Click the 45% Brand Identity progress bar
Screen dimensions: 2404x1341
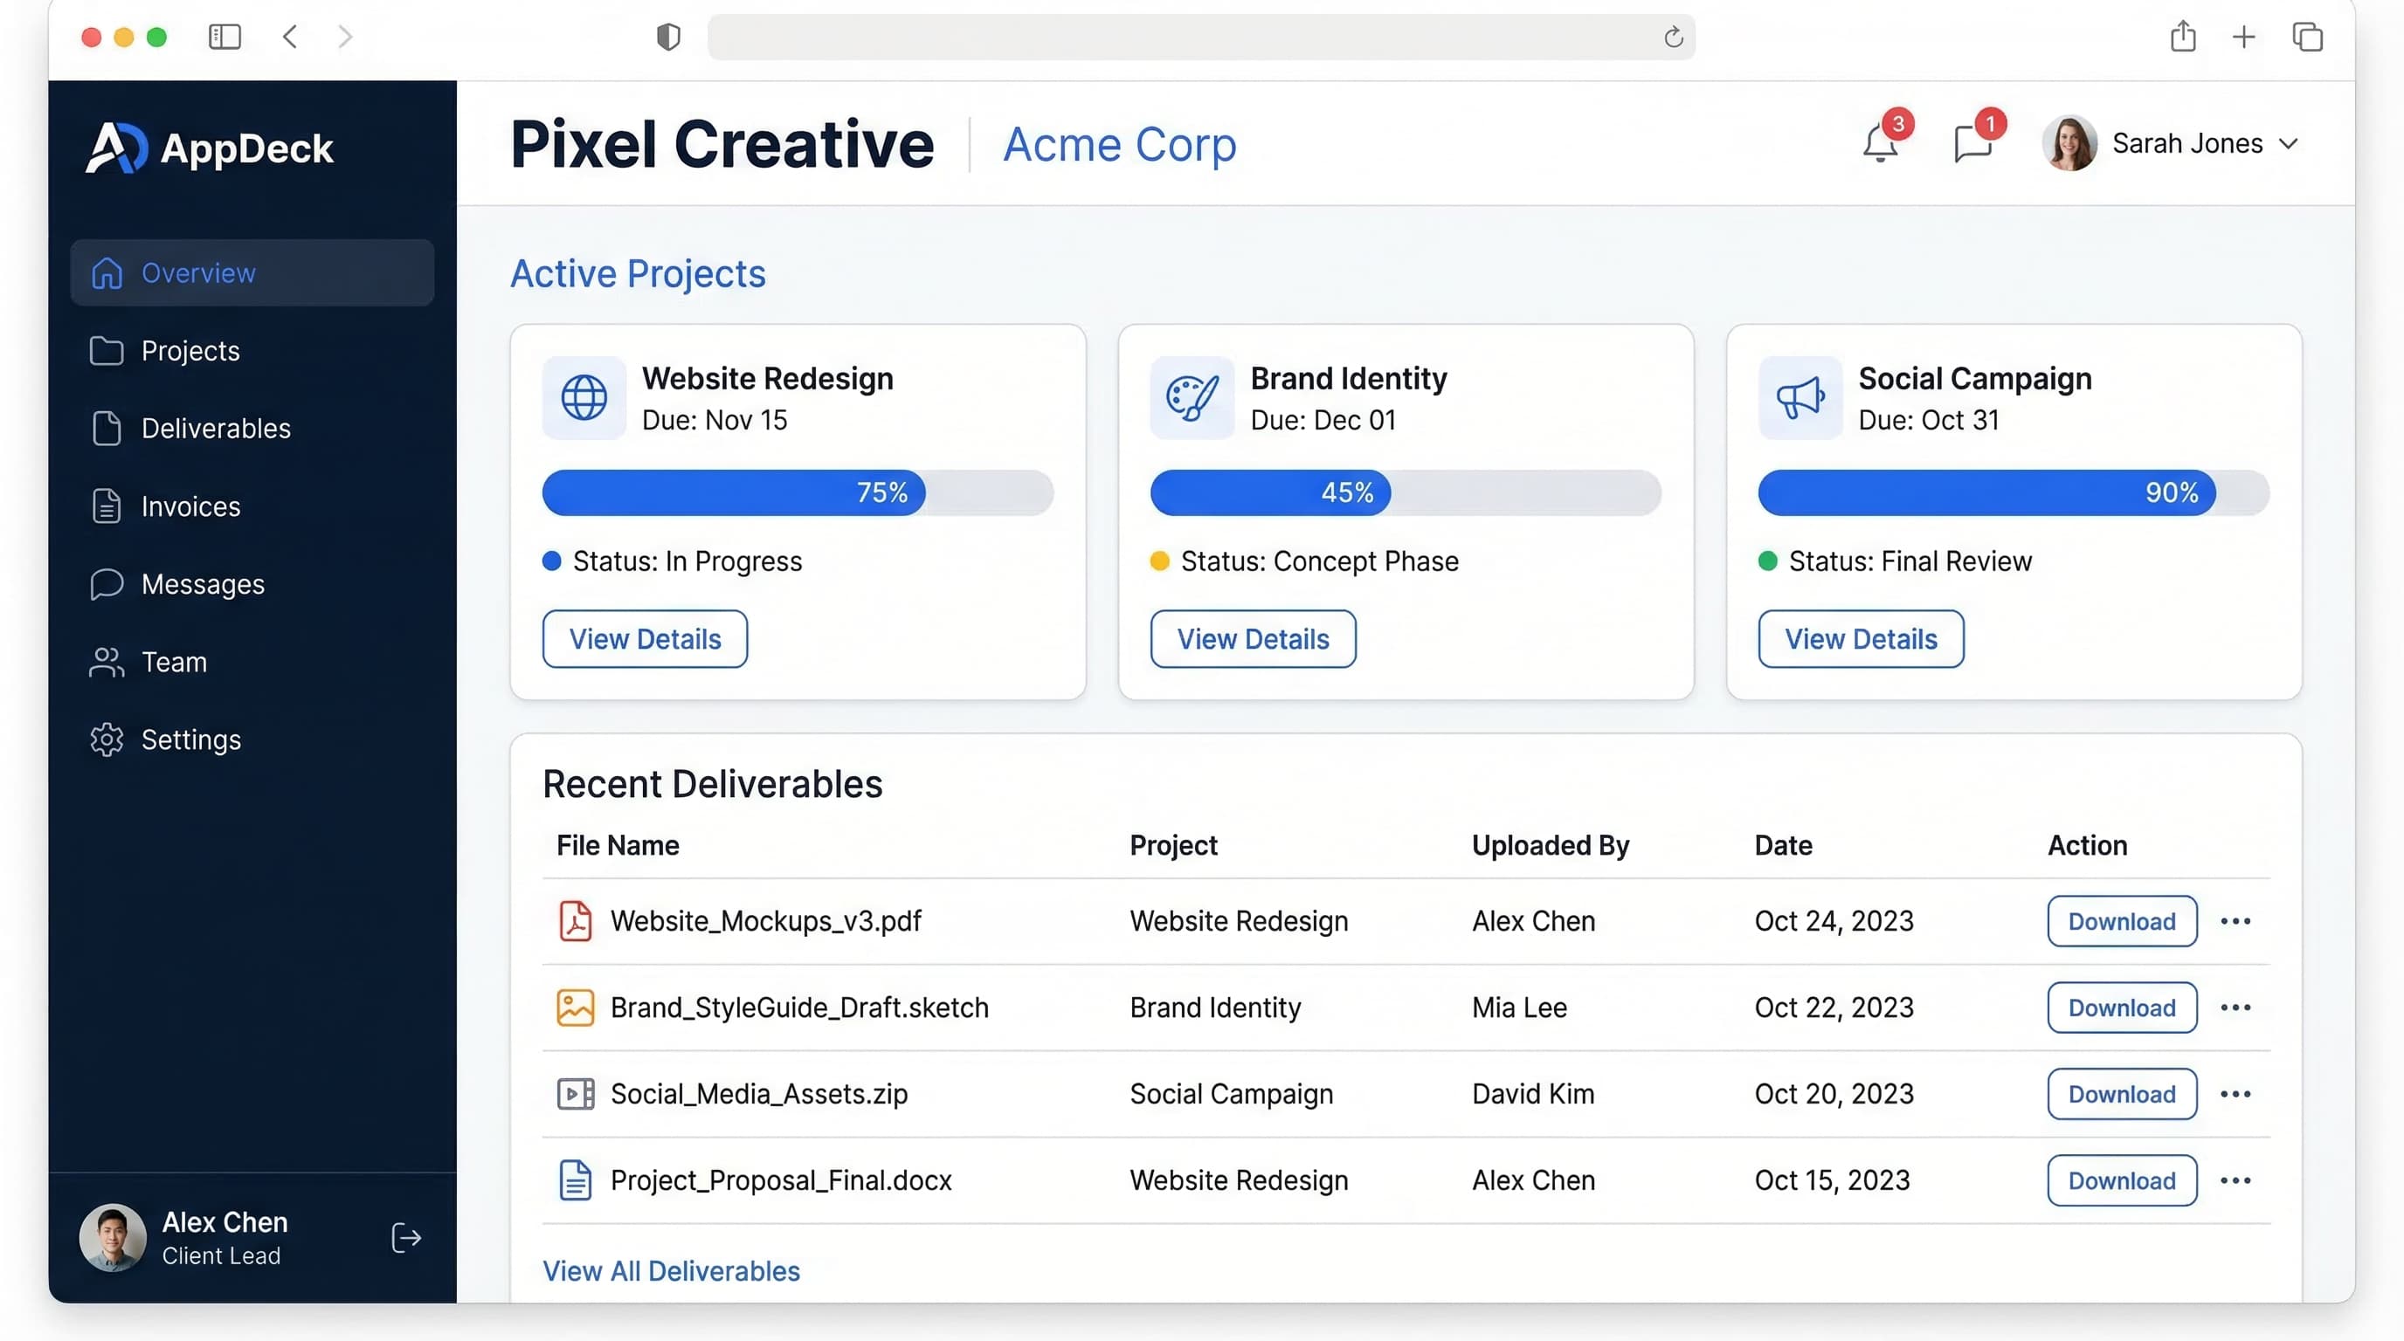pyautogui.click(x=1406, y=492)
